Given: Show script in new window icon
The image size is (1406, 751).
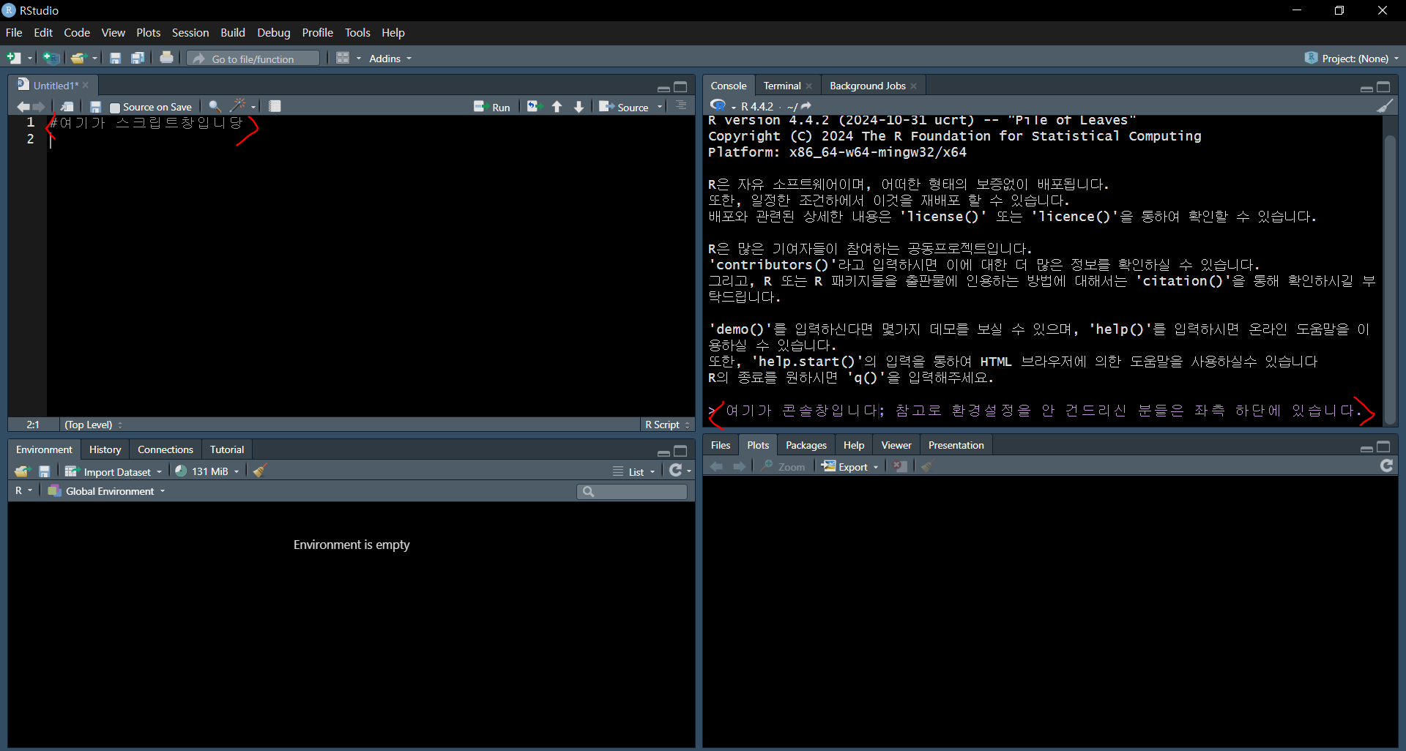Looking at the screenshot, I should (67, 107).
